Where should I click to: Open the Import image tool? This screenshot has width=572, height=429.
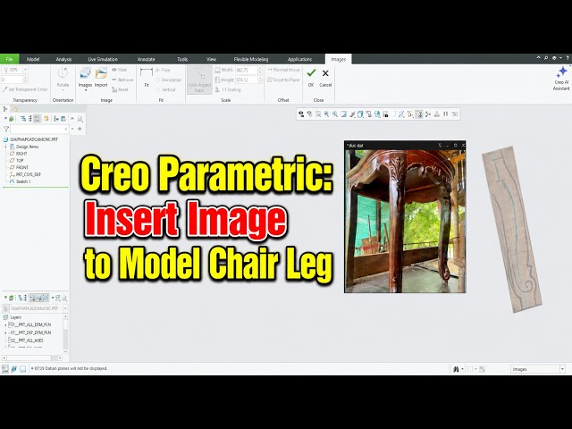tap(101, 77)
